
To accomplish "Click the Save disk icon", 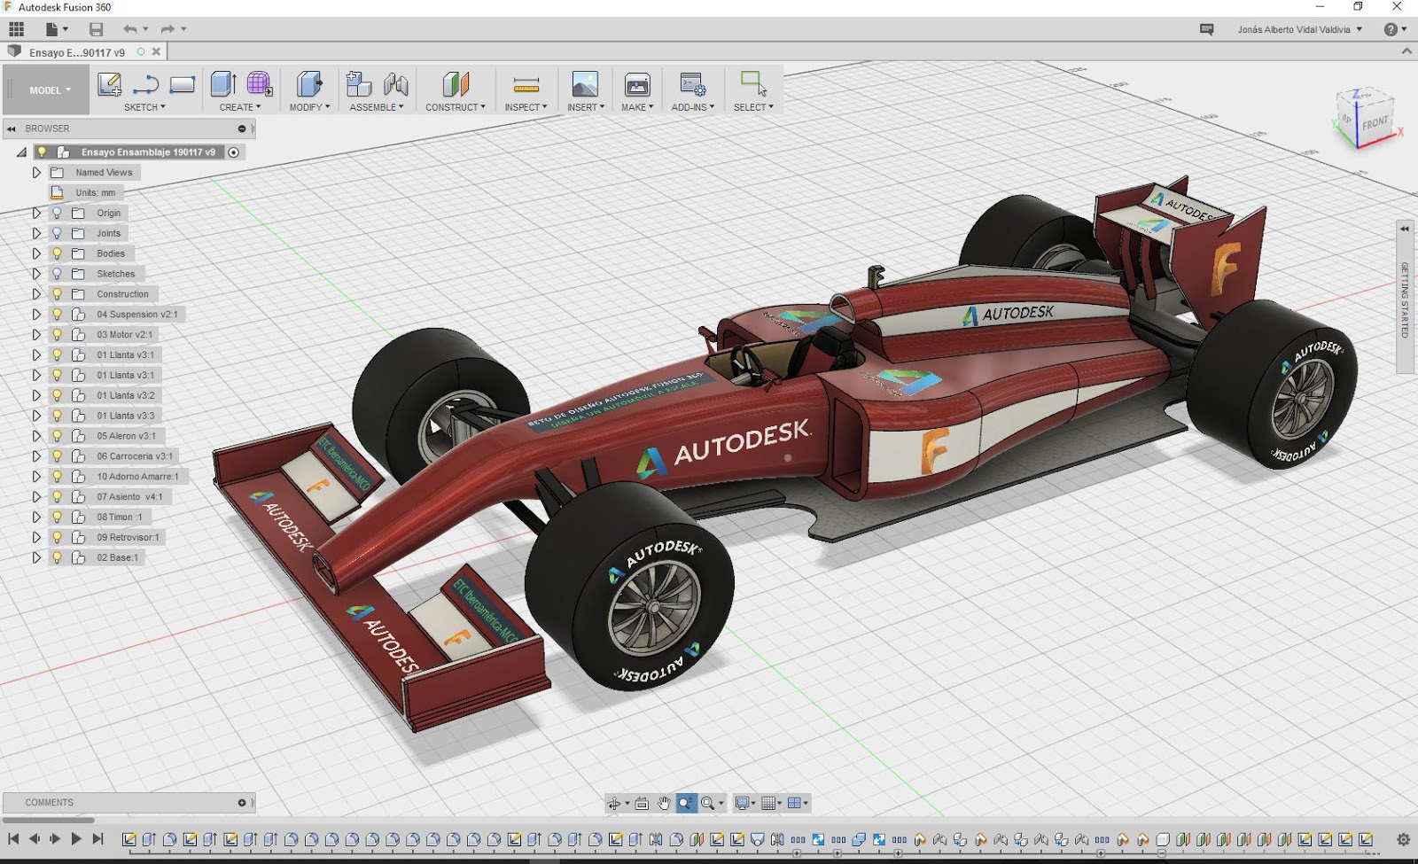I will 96,29.
